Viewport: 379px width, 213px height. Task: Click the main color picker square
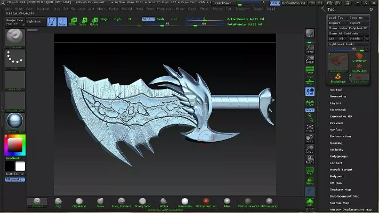click(x=14, y=145)
